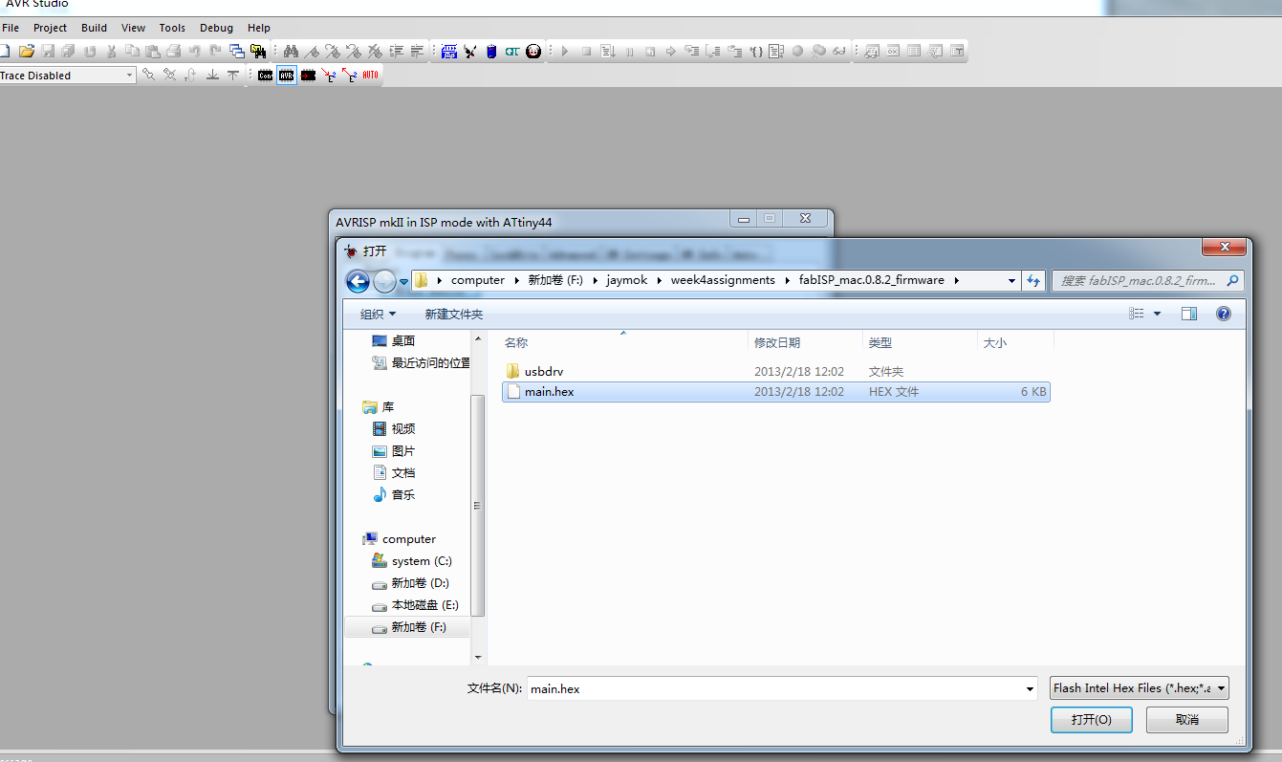Click the read EEPROM red arrow icon
Image resolution: width=1282 pixels, height=762 pixels.
(x=349, y=75)
